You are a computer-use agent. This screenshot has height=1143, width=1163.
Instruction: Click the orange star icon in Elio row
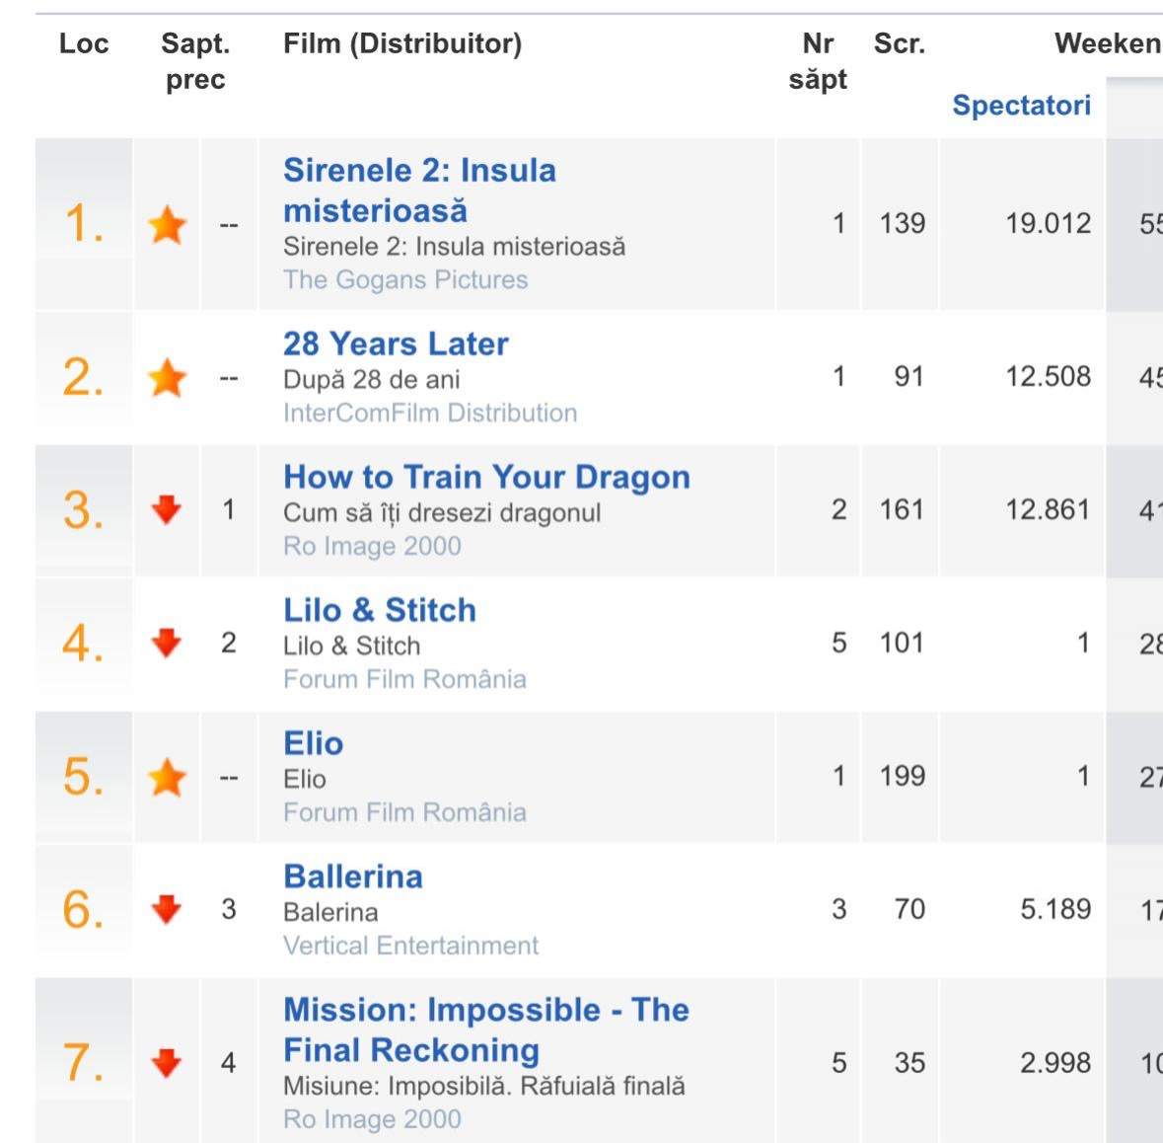click(167, 777)
